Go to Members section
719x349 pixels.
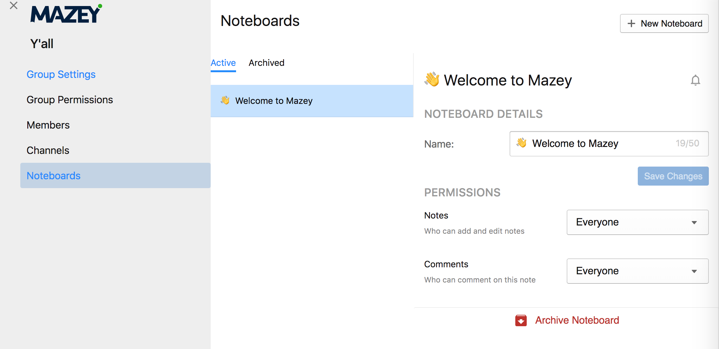(x=48, y=125)
